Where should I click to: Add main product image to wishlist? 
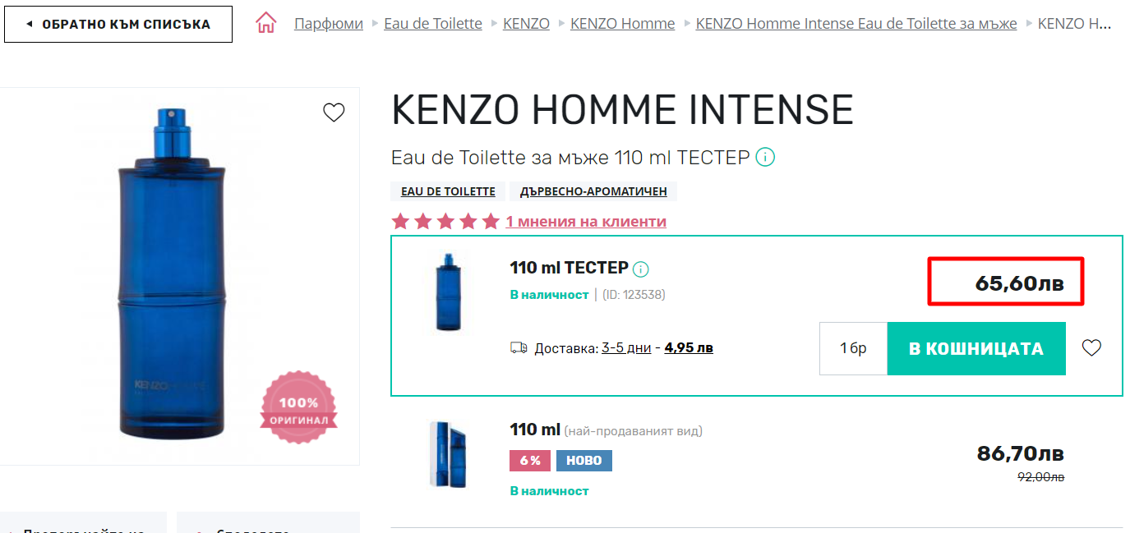pos(334,113)
